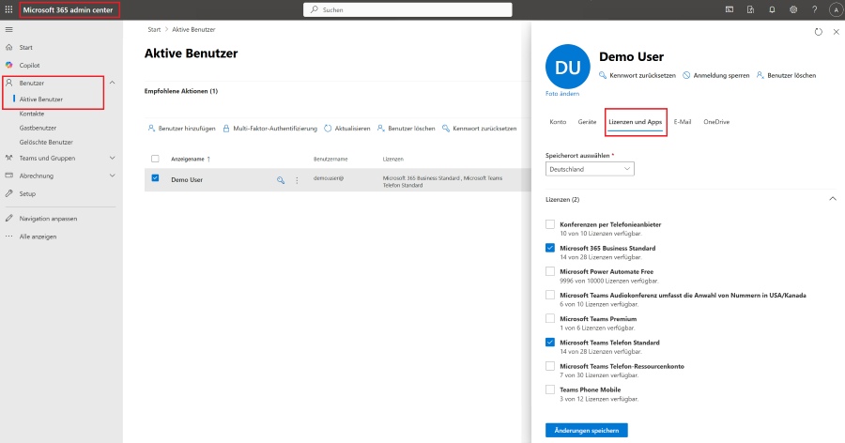This screenshot has width=845, height=443.
Task: Click the DU profile avatar
Action: coord(567,67)
